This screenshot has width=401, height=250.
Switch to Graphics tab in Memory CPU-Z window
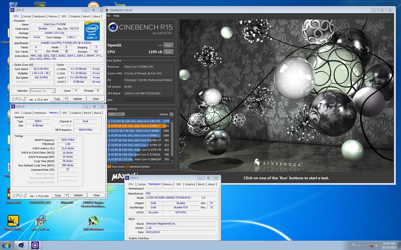coord(76,113)
